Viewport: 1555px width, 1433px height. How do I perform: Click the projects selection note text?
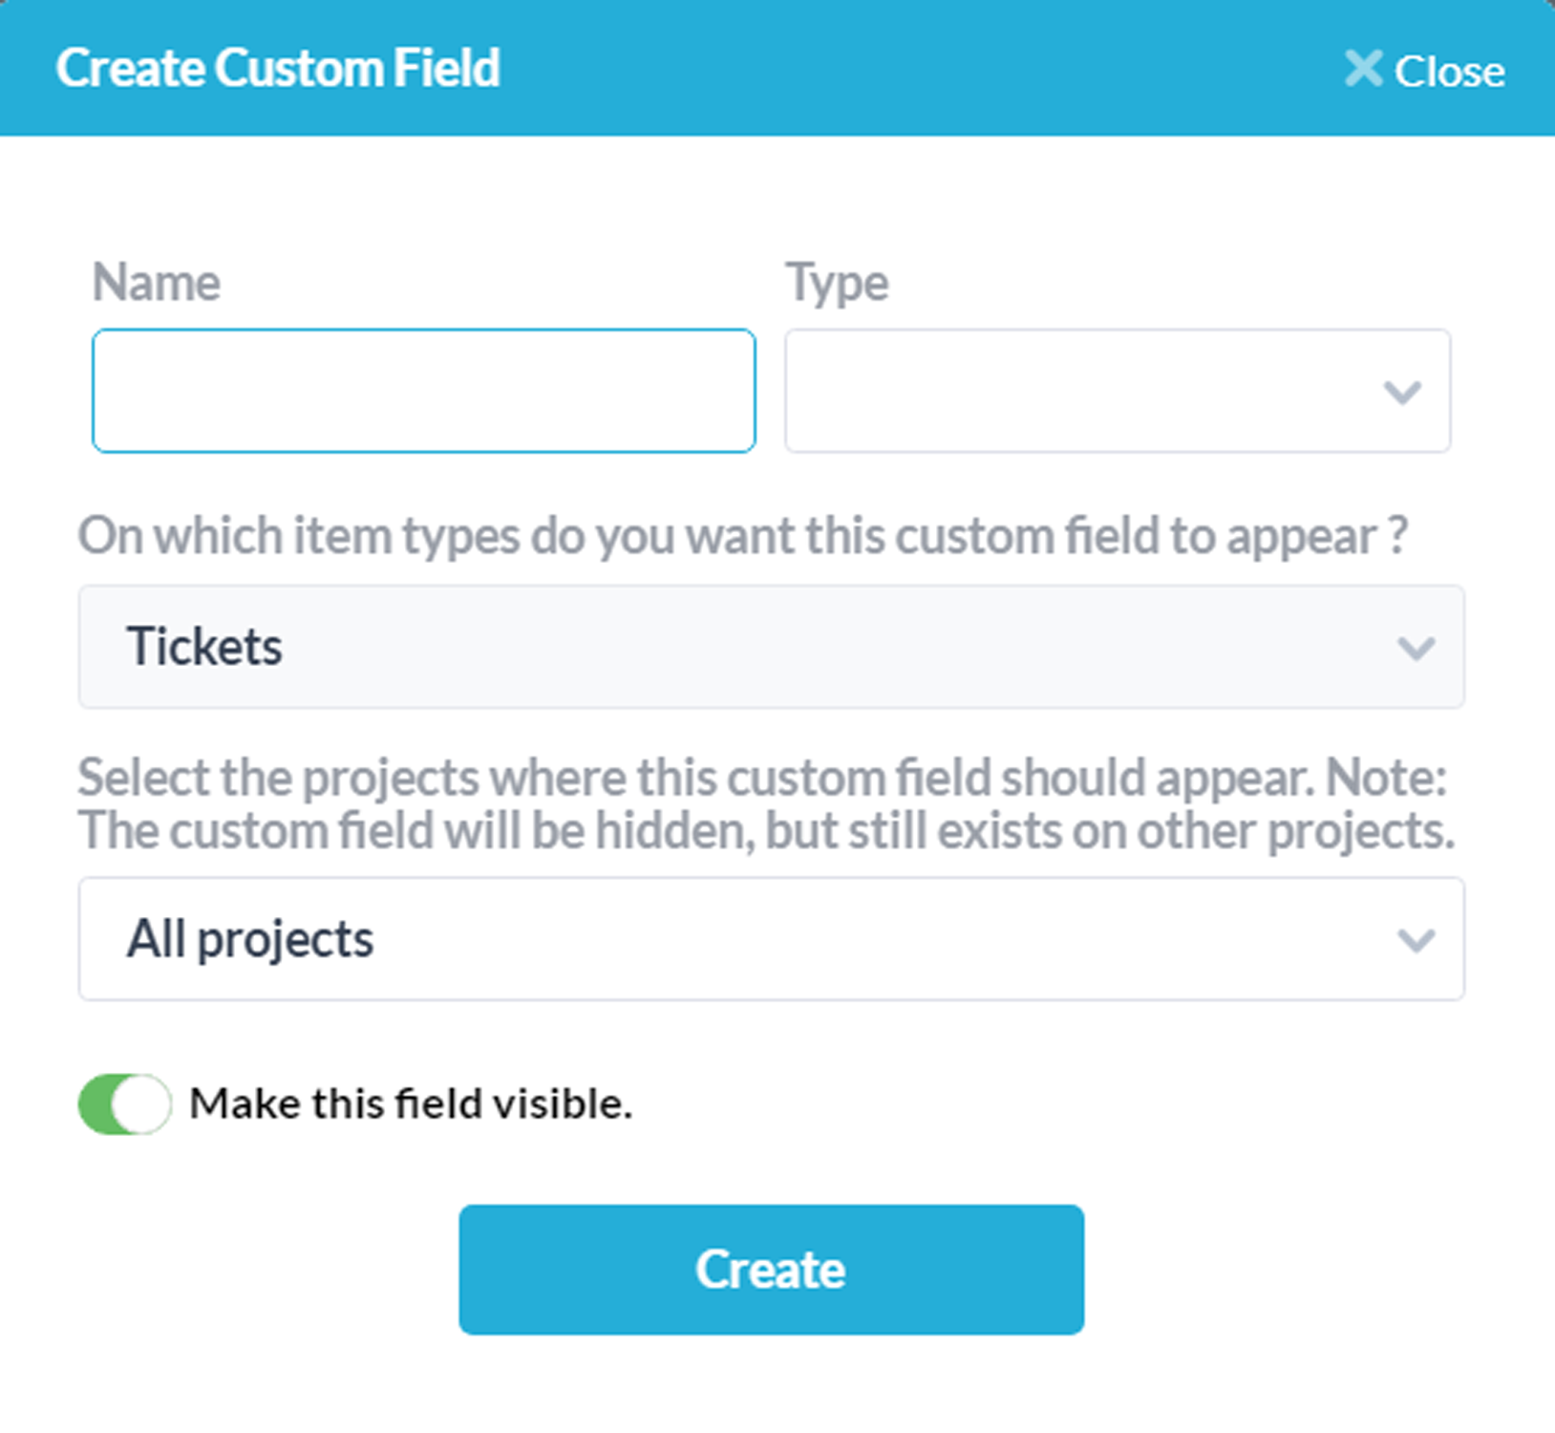765,804
